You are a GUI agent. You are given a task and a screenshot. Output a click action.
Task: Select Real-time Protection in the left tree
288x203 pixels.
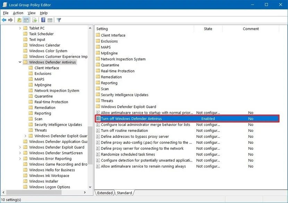pos(51,102)
